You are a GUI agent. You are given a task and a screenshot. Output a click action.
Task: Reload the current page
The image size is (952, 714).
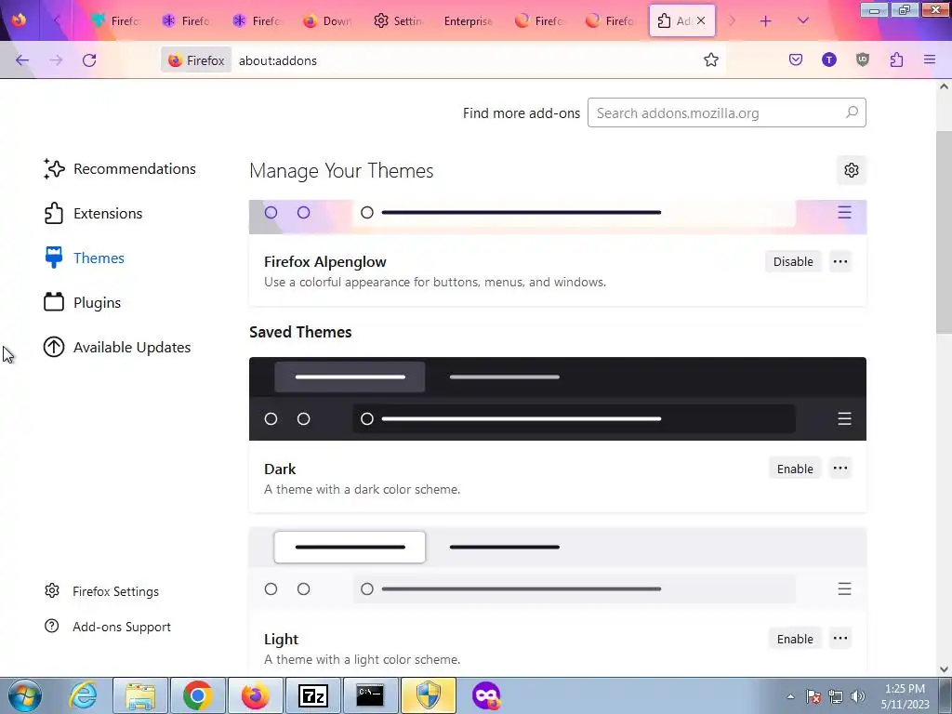(x=89, y=60)
